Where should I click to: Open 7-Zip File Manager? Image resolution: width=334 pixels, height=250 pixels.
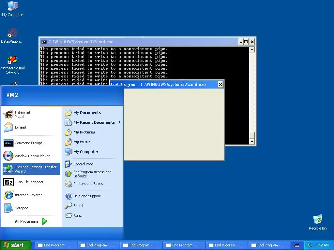coord(31,182)
